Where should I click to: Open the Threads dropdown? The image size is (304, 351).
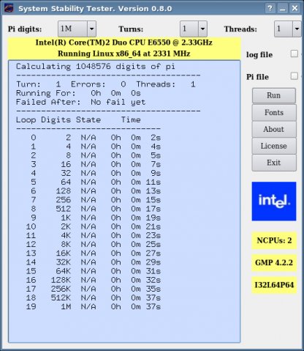tap(288, 29)
